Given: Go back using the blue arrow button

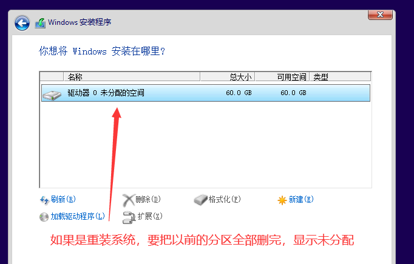Looking at the screenshot, I should [22, 23].
